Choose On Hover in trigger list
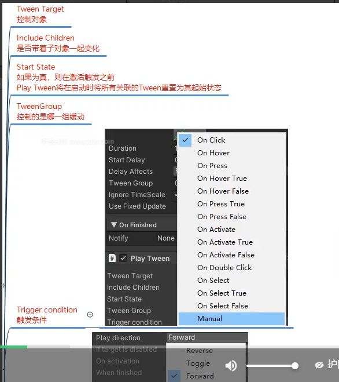Viewport: 339px width, 382px height. [231, 153]
